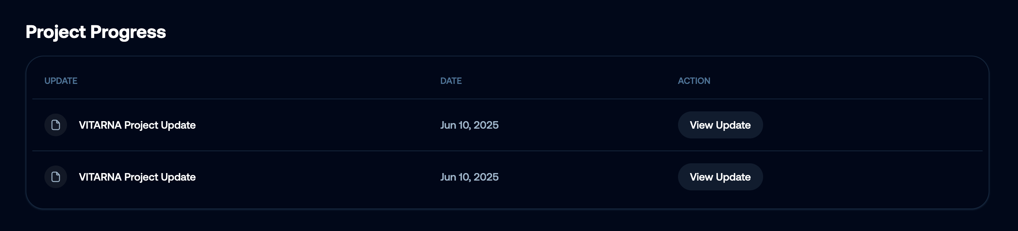Click the document icon in the first update row
This screenshot has width=1018, height=231.
coord(56,125)
